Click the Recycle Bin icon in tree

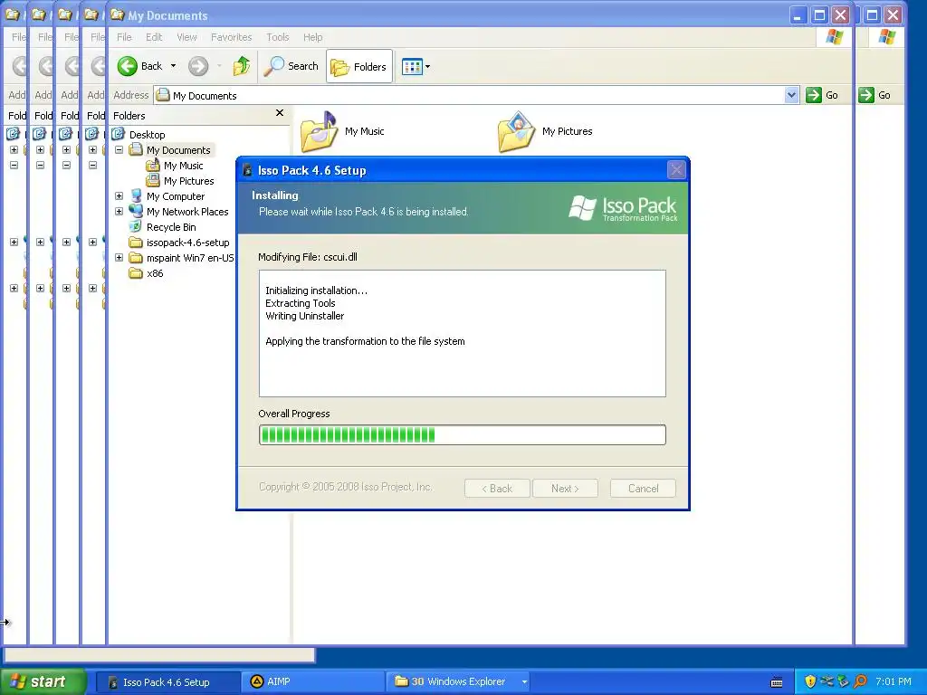136,227
